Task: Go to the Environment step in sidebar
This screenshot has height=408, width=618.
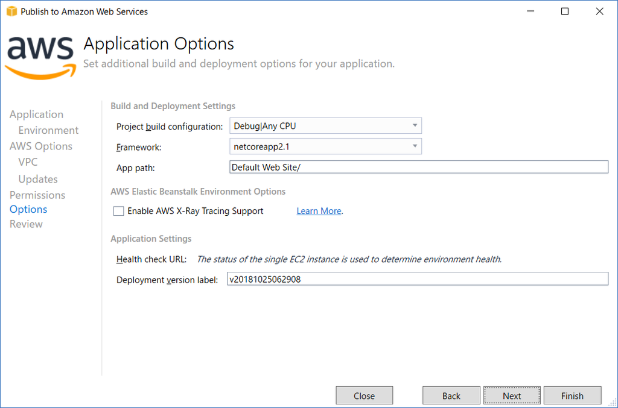Action: click(x=48, y=130)
